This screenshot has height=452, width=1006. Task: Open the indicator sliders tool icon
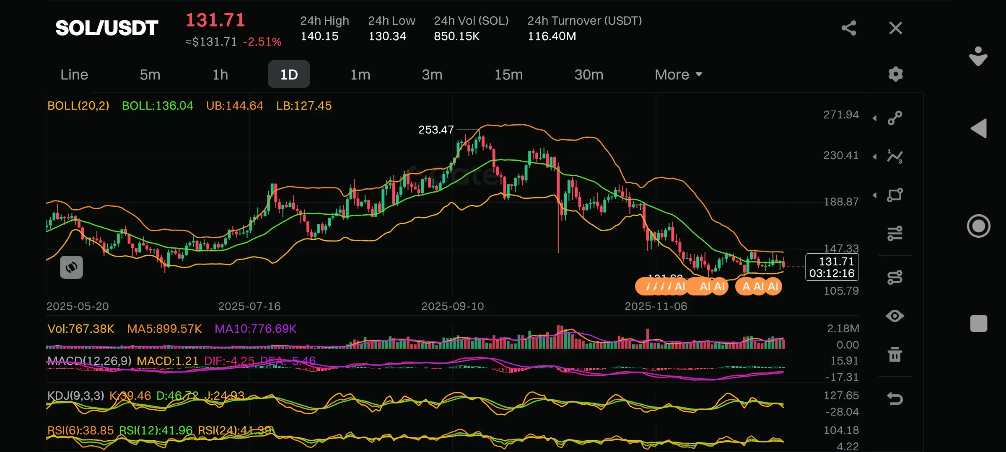point(895,233)
